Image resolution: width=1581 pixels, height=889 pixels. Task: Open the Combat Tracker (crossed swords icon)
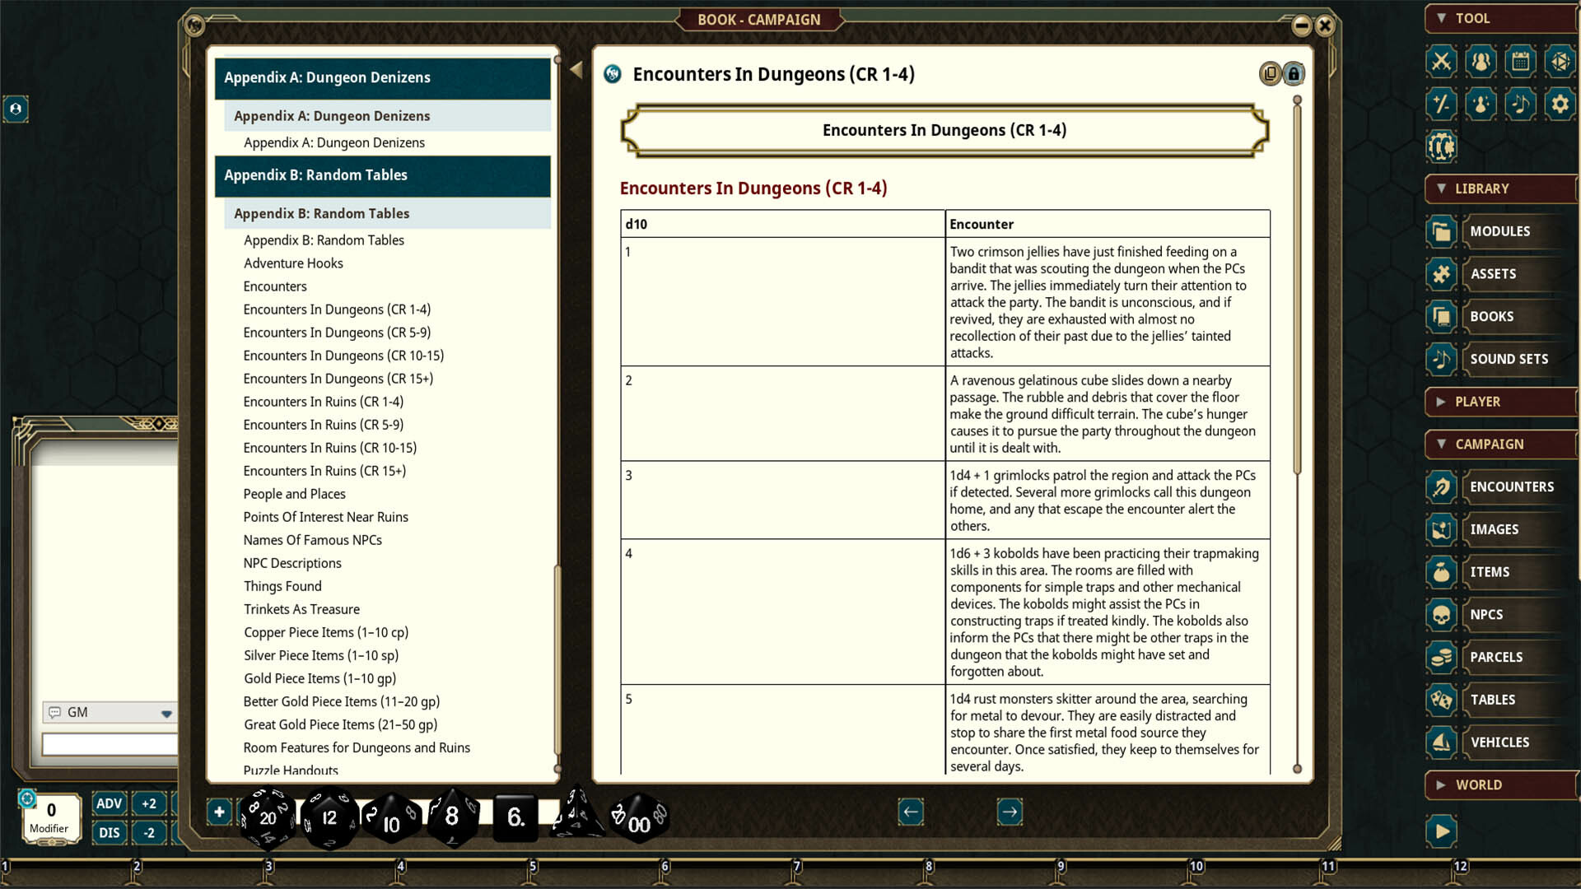(1440, 62)
